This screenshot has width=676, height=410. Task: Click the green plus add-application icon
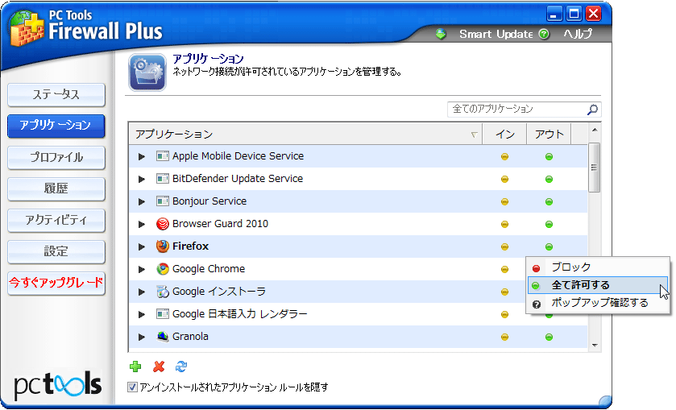point(135,367)
